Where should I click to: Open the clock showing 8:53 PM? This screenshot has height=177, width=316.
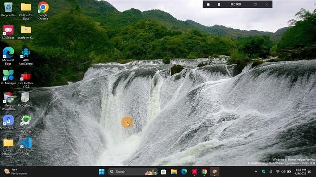(x=300, y=172)
